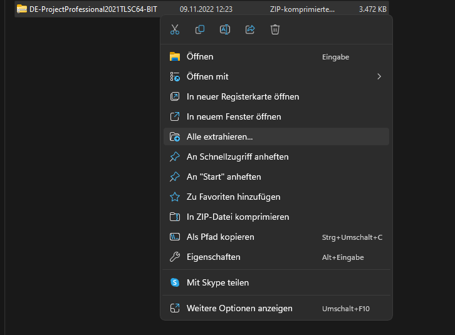Click the ZIP folder icon of DE-ProjectProfessional2021TLSC64-BIT
This screenshot has width=455, height=335.
tap(22, 9)
